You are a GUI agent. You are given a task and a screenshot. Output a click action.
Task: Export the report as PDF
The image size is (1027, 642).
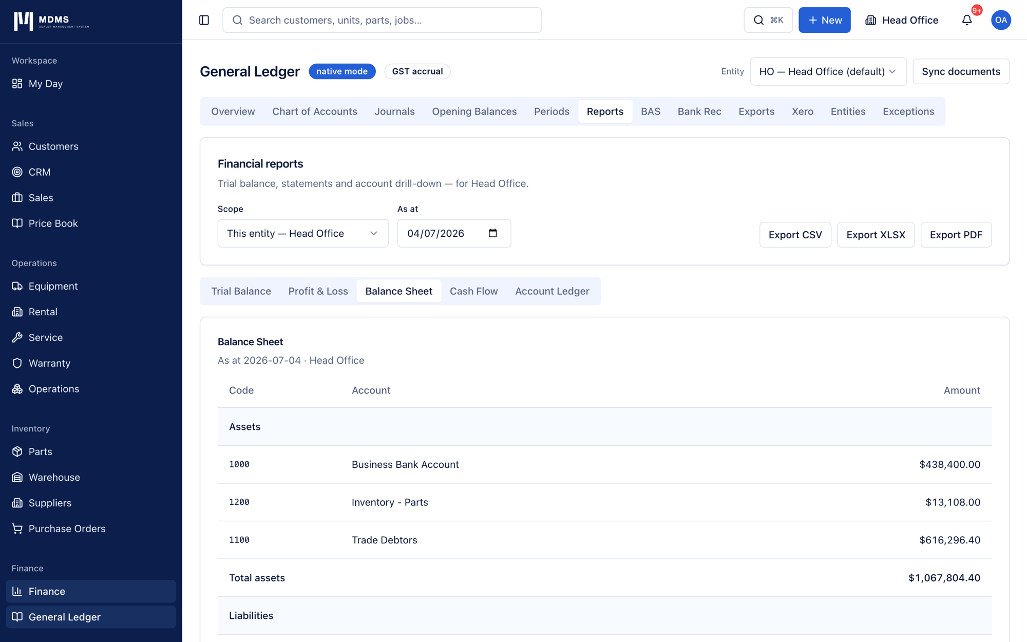tap(956, 235)
